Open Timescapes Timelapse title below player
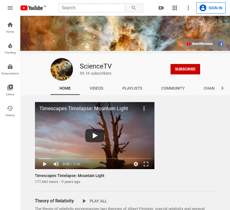 [70, 176]
